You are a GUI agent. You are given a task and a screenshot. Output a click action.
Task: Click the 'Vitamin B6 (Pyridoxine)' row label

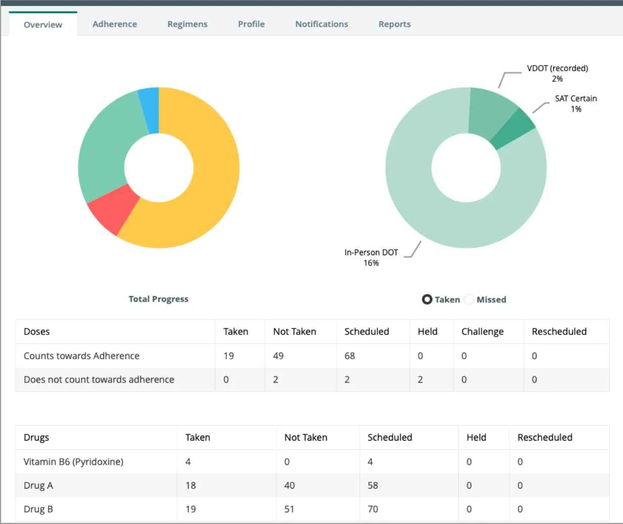(x=73, y=462)
